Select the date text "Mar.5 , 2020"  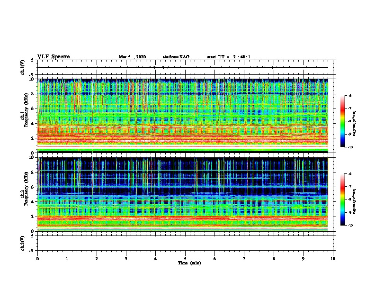pyautogui.click(x=132, y=57)
